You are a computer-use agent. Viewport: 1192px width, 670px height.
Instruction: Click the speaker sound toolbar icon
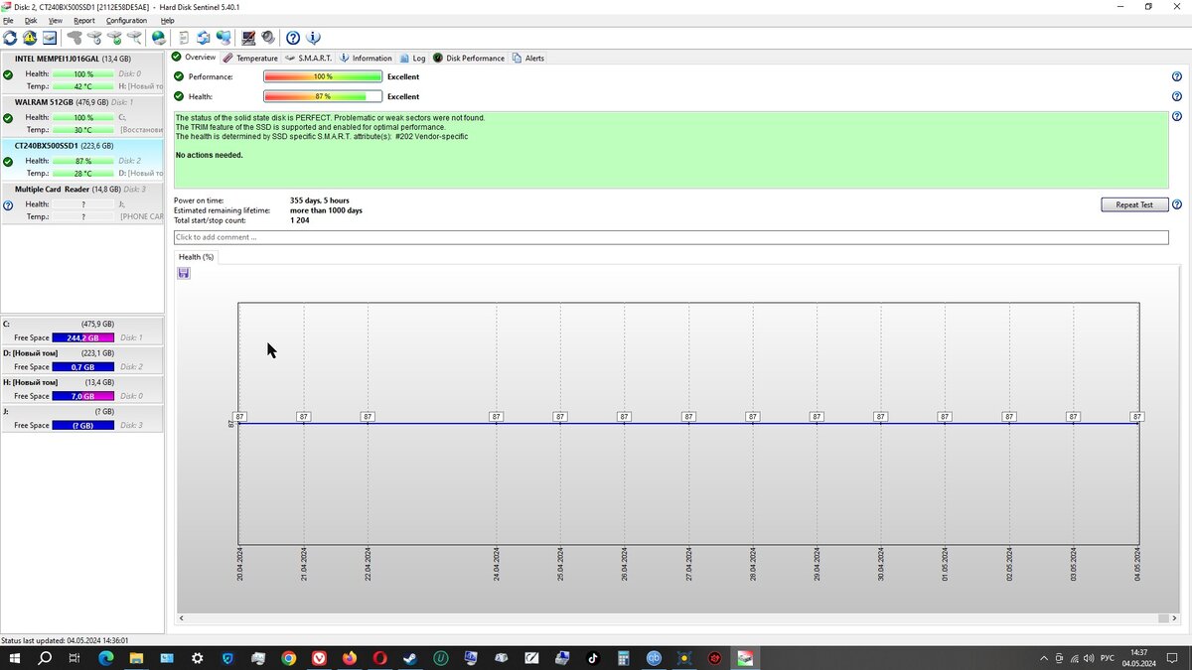coord(268,38)
